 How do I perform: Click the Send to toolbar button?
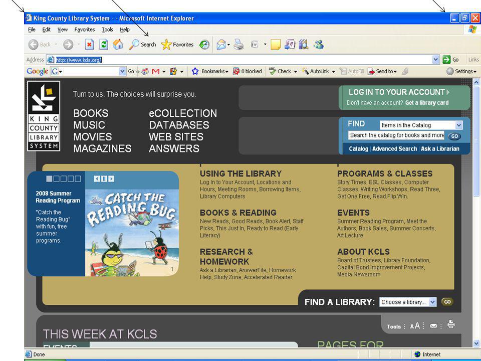point(382,72)
